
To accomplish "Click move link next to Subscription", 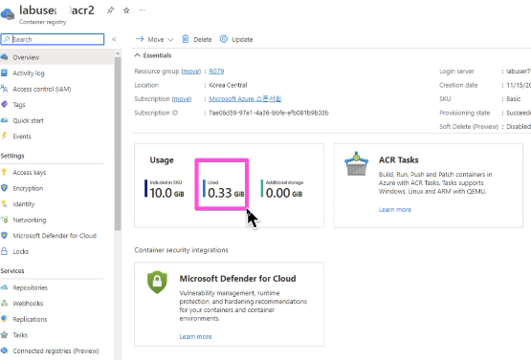I will [x=182, y=98].
